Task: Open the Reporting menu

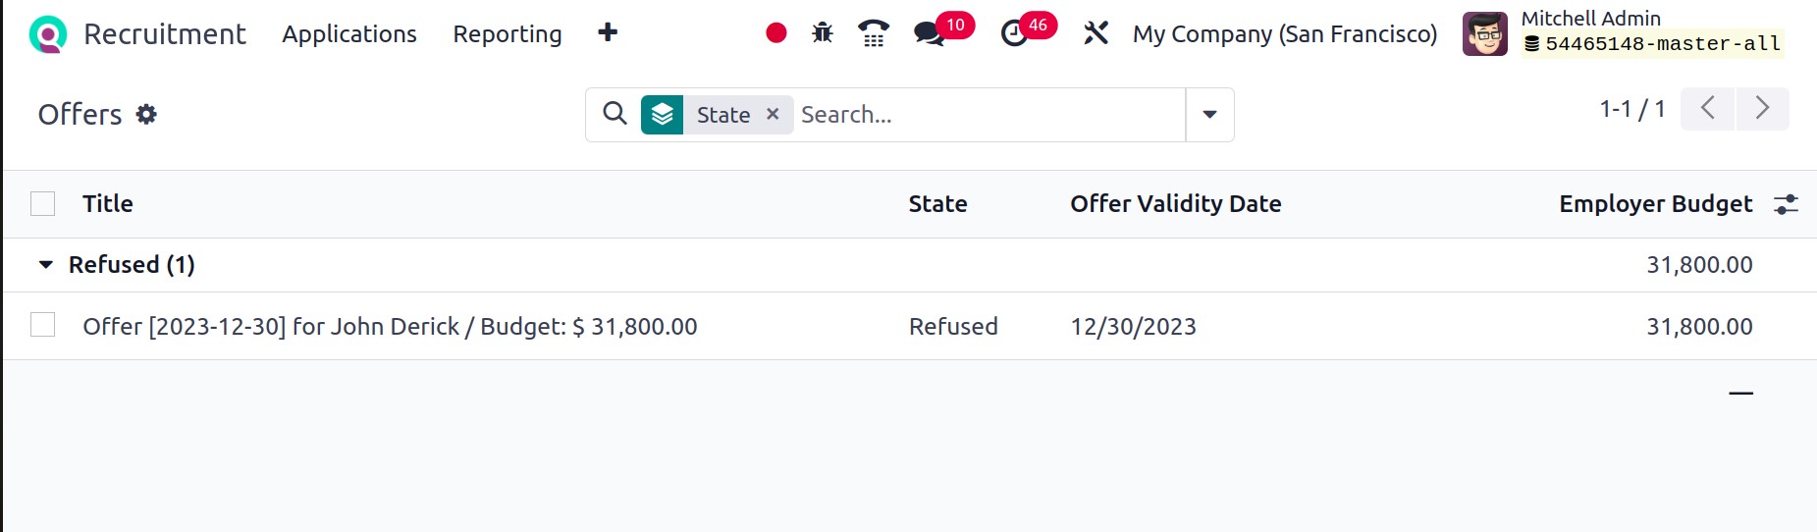Action: click(x=508, y=33)
